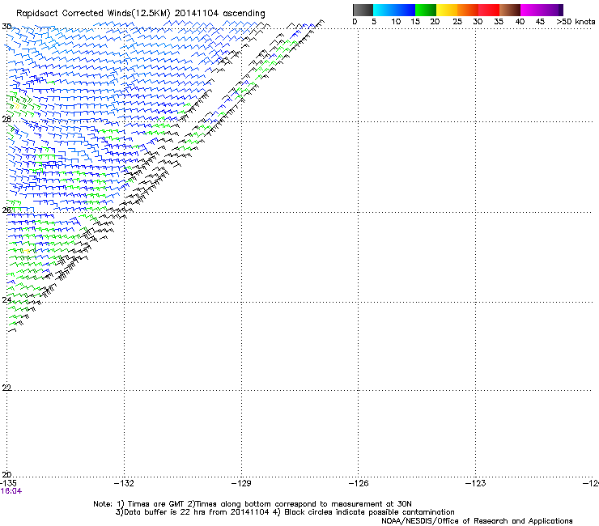Click the latitude label '22'
This screenshot has width=599, height=526.
click(6, 388)
